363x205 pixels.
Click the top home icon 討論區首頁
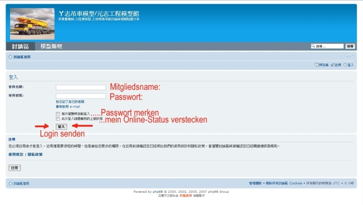point(10,57)
